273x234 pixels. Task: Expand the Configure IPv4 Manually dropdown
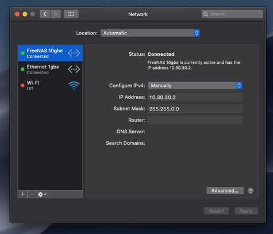[195, 86]
